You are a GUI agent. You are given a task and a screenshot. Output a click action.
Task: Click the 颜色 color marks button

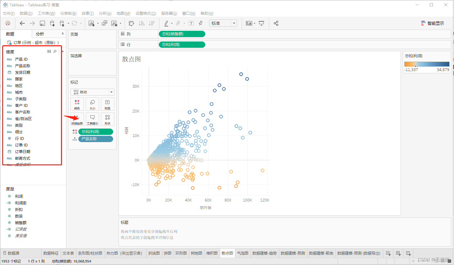coord(77,104)
